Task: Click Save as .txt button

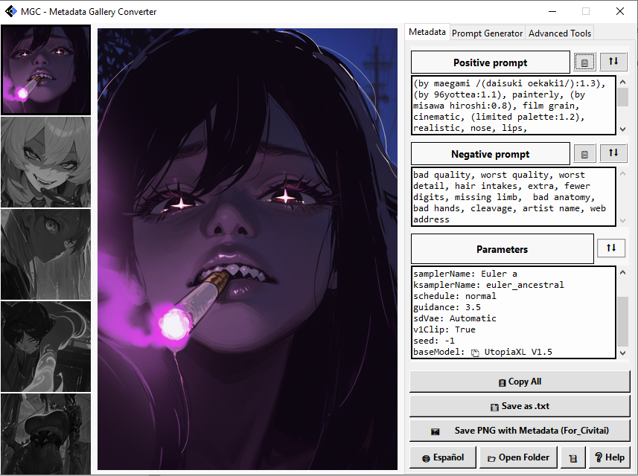Action: (520, 406)
